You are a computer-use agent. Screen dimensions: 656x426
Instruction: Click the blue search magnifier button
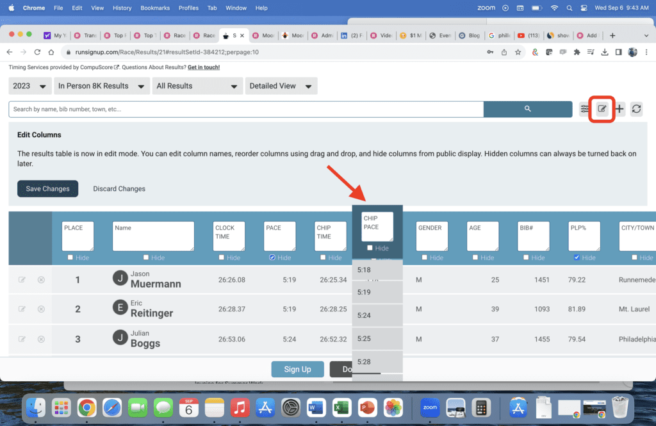(528, 109)
